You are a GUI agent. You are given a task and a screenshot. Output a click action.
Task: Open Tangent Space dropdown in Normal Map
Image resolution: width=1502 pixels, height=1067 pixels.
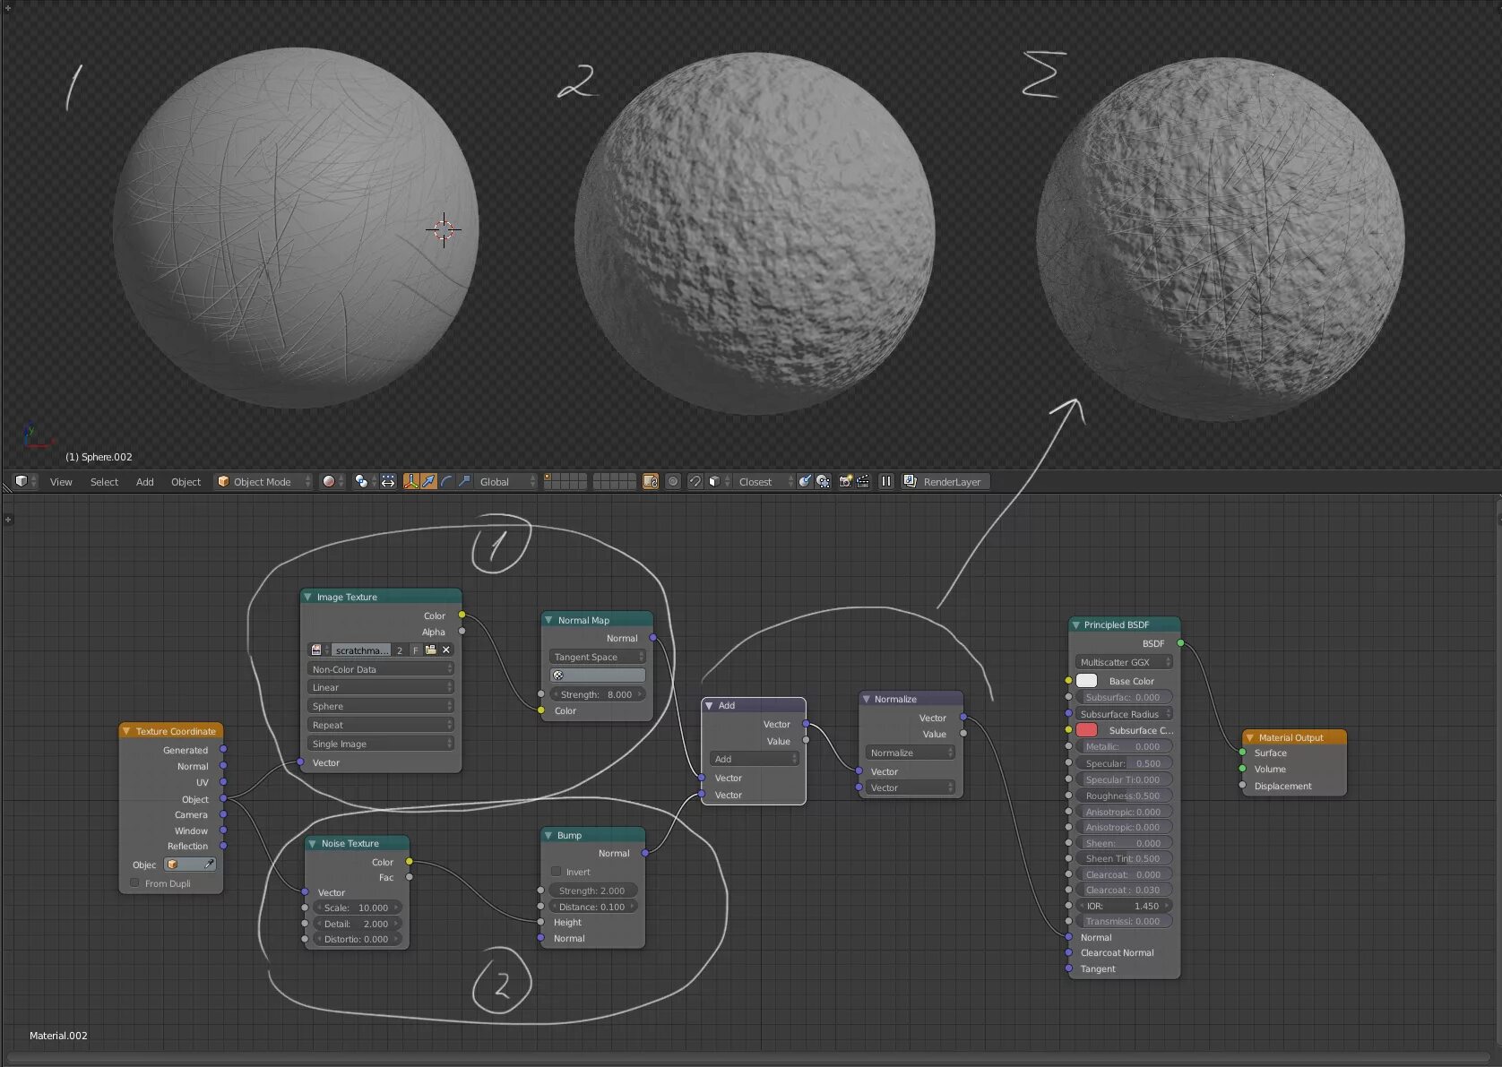(x=597, y=657)
